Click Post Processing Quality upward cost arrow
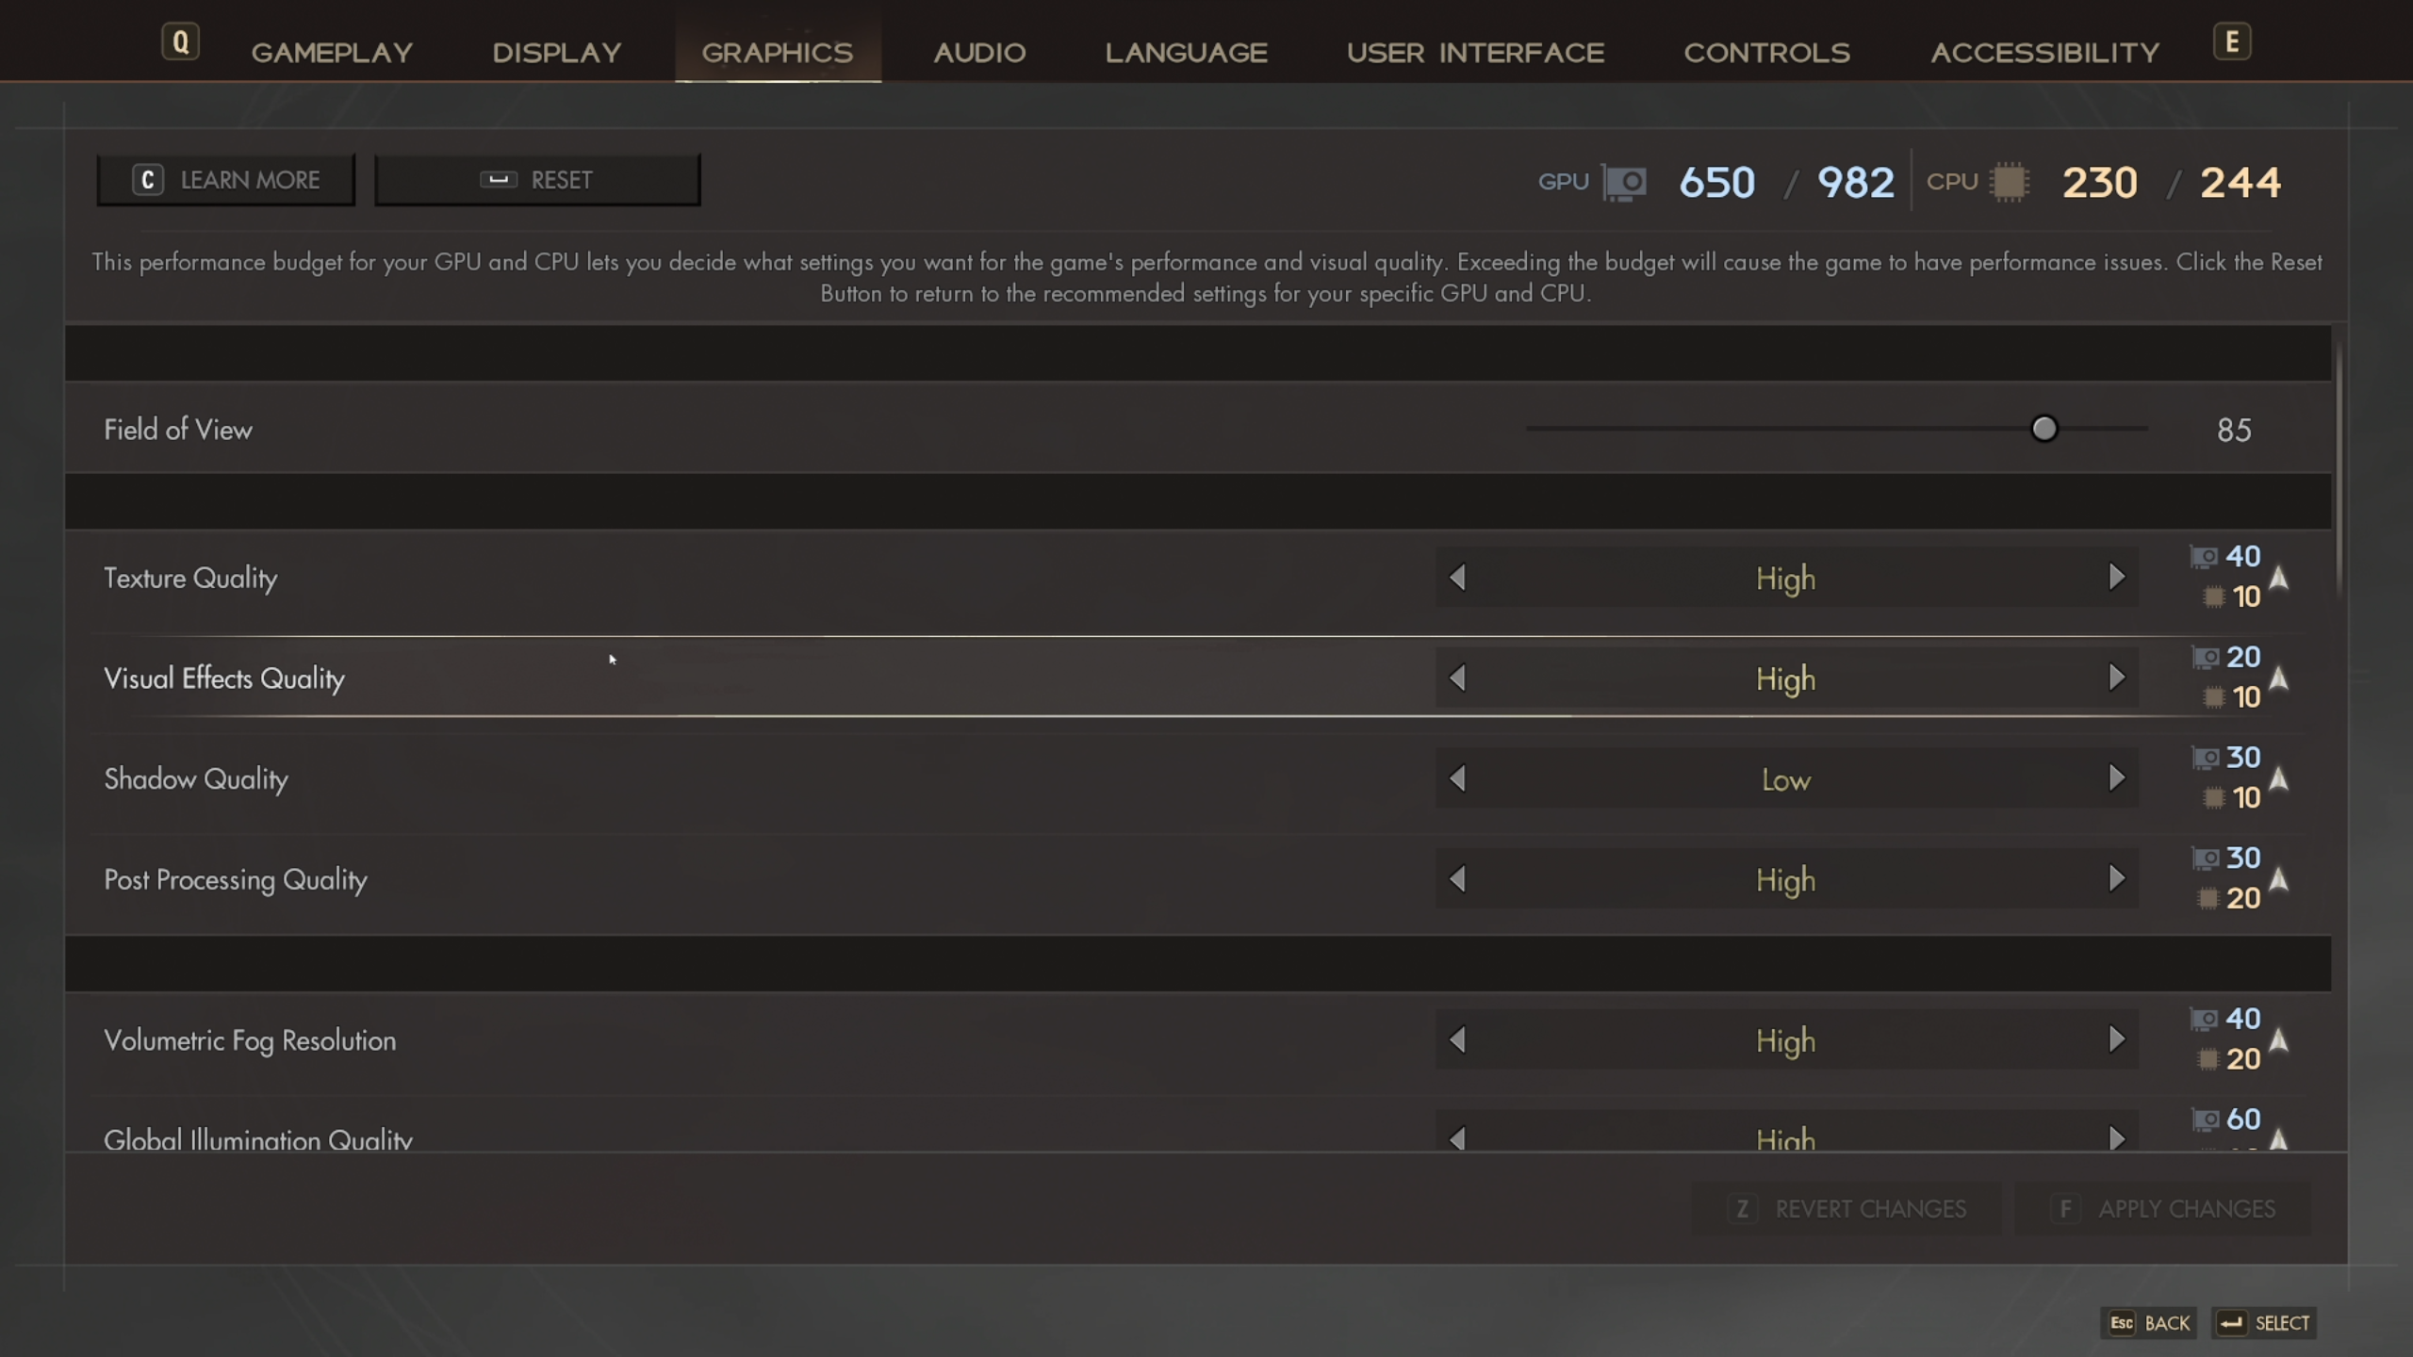The width and height of the screenshot is (2413, 1357). (x=2279, y=879)
